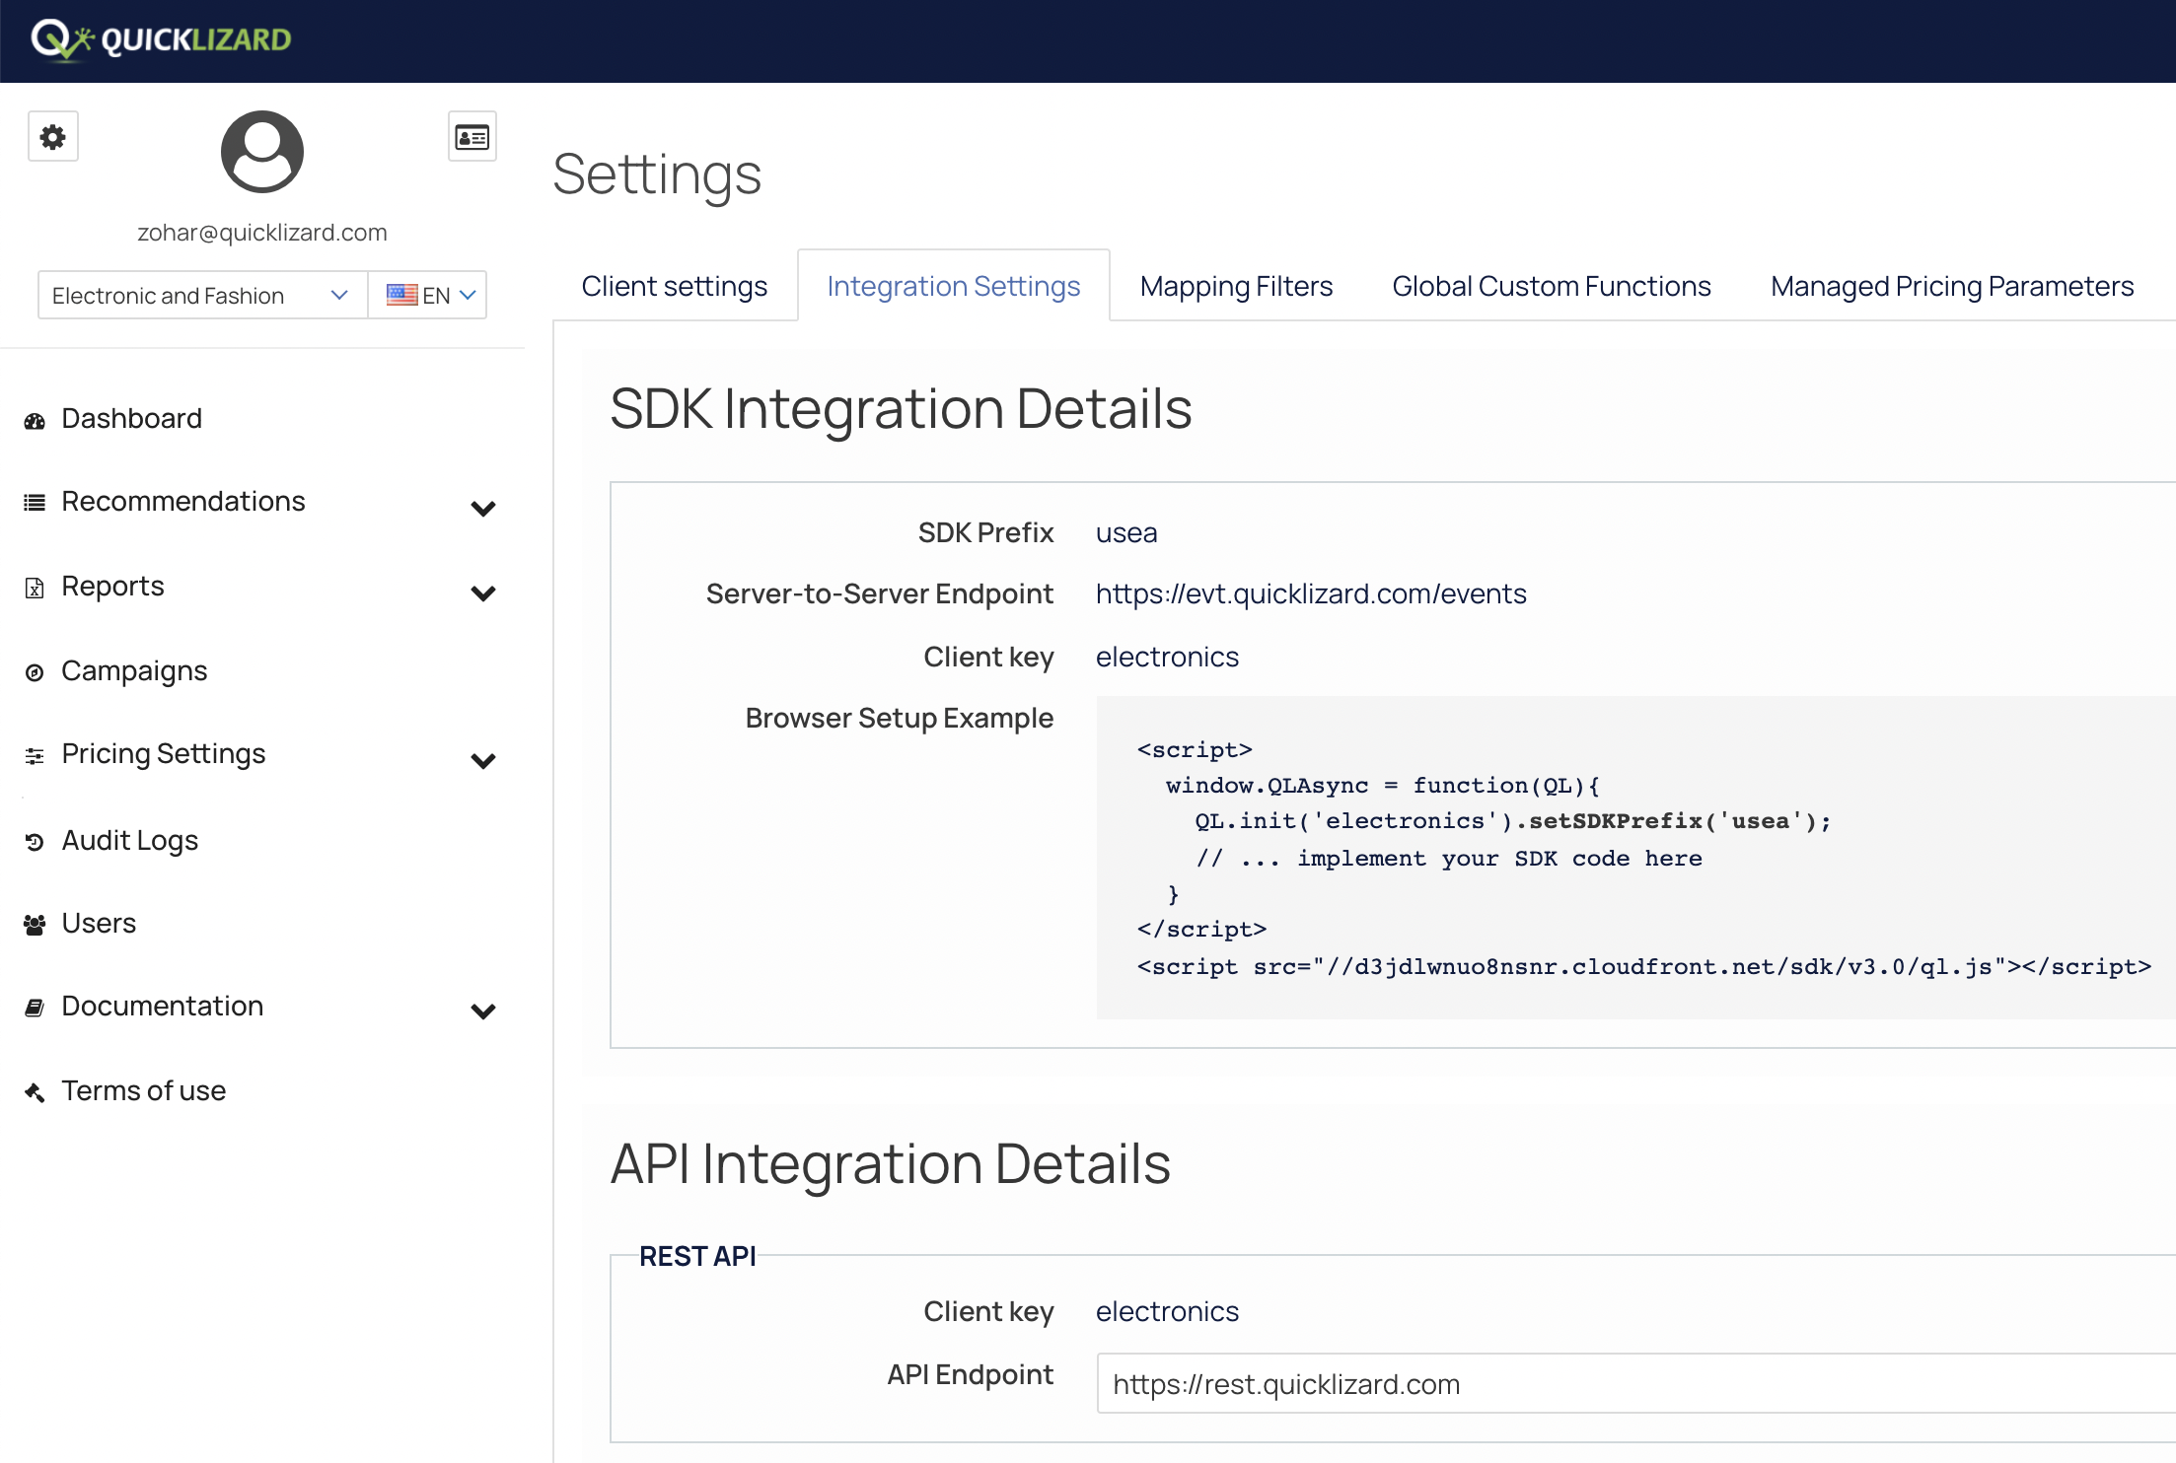
Task: Open Dashboard from the sidebar
Action: pyautogui.click(x=131, y=419)
